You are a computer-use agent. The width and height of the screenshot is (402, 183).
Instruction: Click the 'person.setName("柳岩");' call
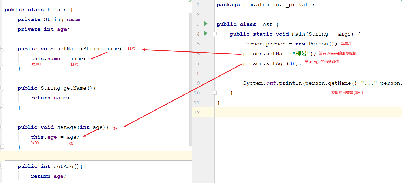pos(280,54)
